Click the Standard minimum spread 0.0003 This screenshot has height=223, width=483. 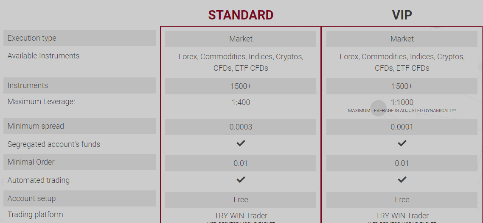pyautogui.click(x=241, y=127)
